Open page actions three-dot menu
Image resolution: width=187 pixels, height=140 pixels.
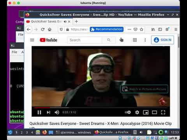pos(129,30)
